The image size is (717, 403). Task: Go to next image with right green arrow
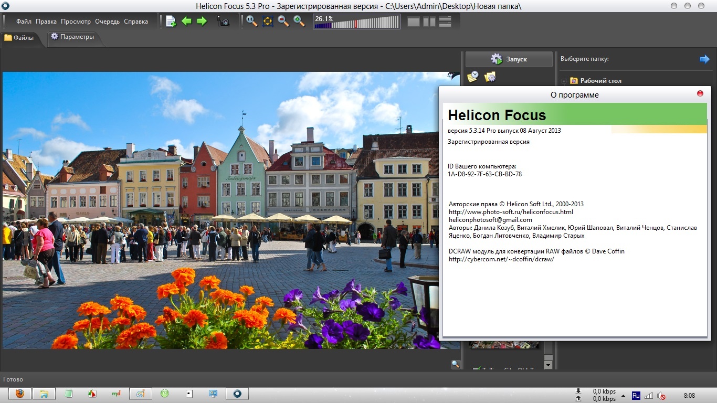tap(202, 22)
